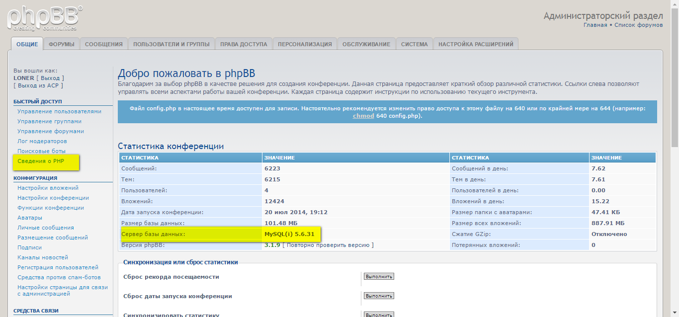The width and height of the screenshot is (679, 317).
Task: Click the attachments size 887.91 МБ
Action: click(608, 223)
